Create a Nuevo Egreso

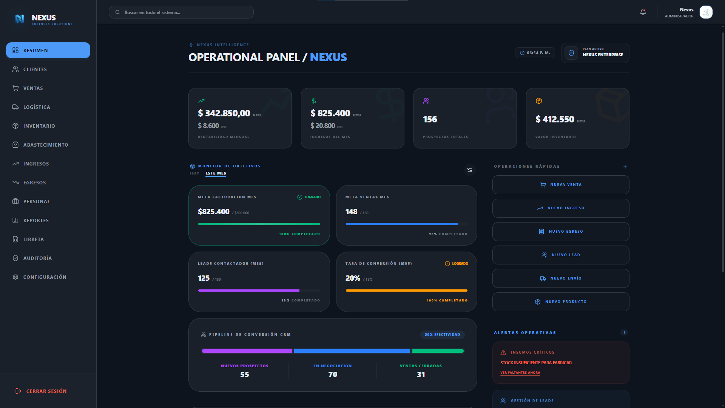tap(561, 232)
